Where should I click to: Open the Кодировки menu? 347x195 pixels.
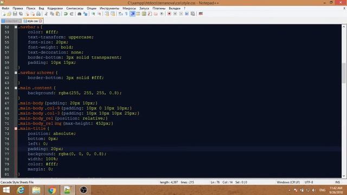tap(55, 8)
